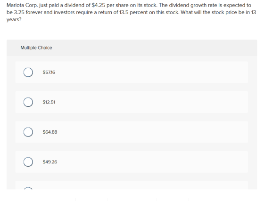
Task: Click the $57.16 answer text label
Action: click(x=49, y=72)
